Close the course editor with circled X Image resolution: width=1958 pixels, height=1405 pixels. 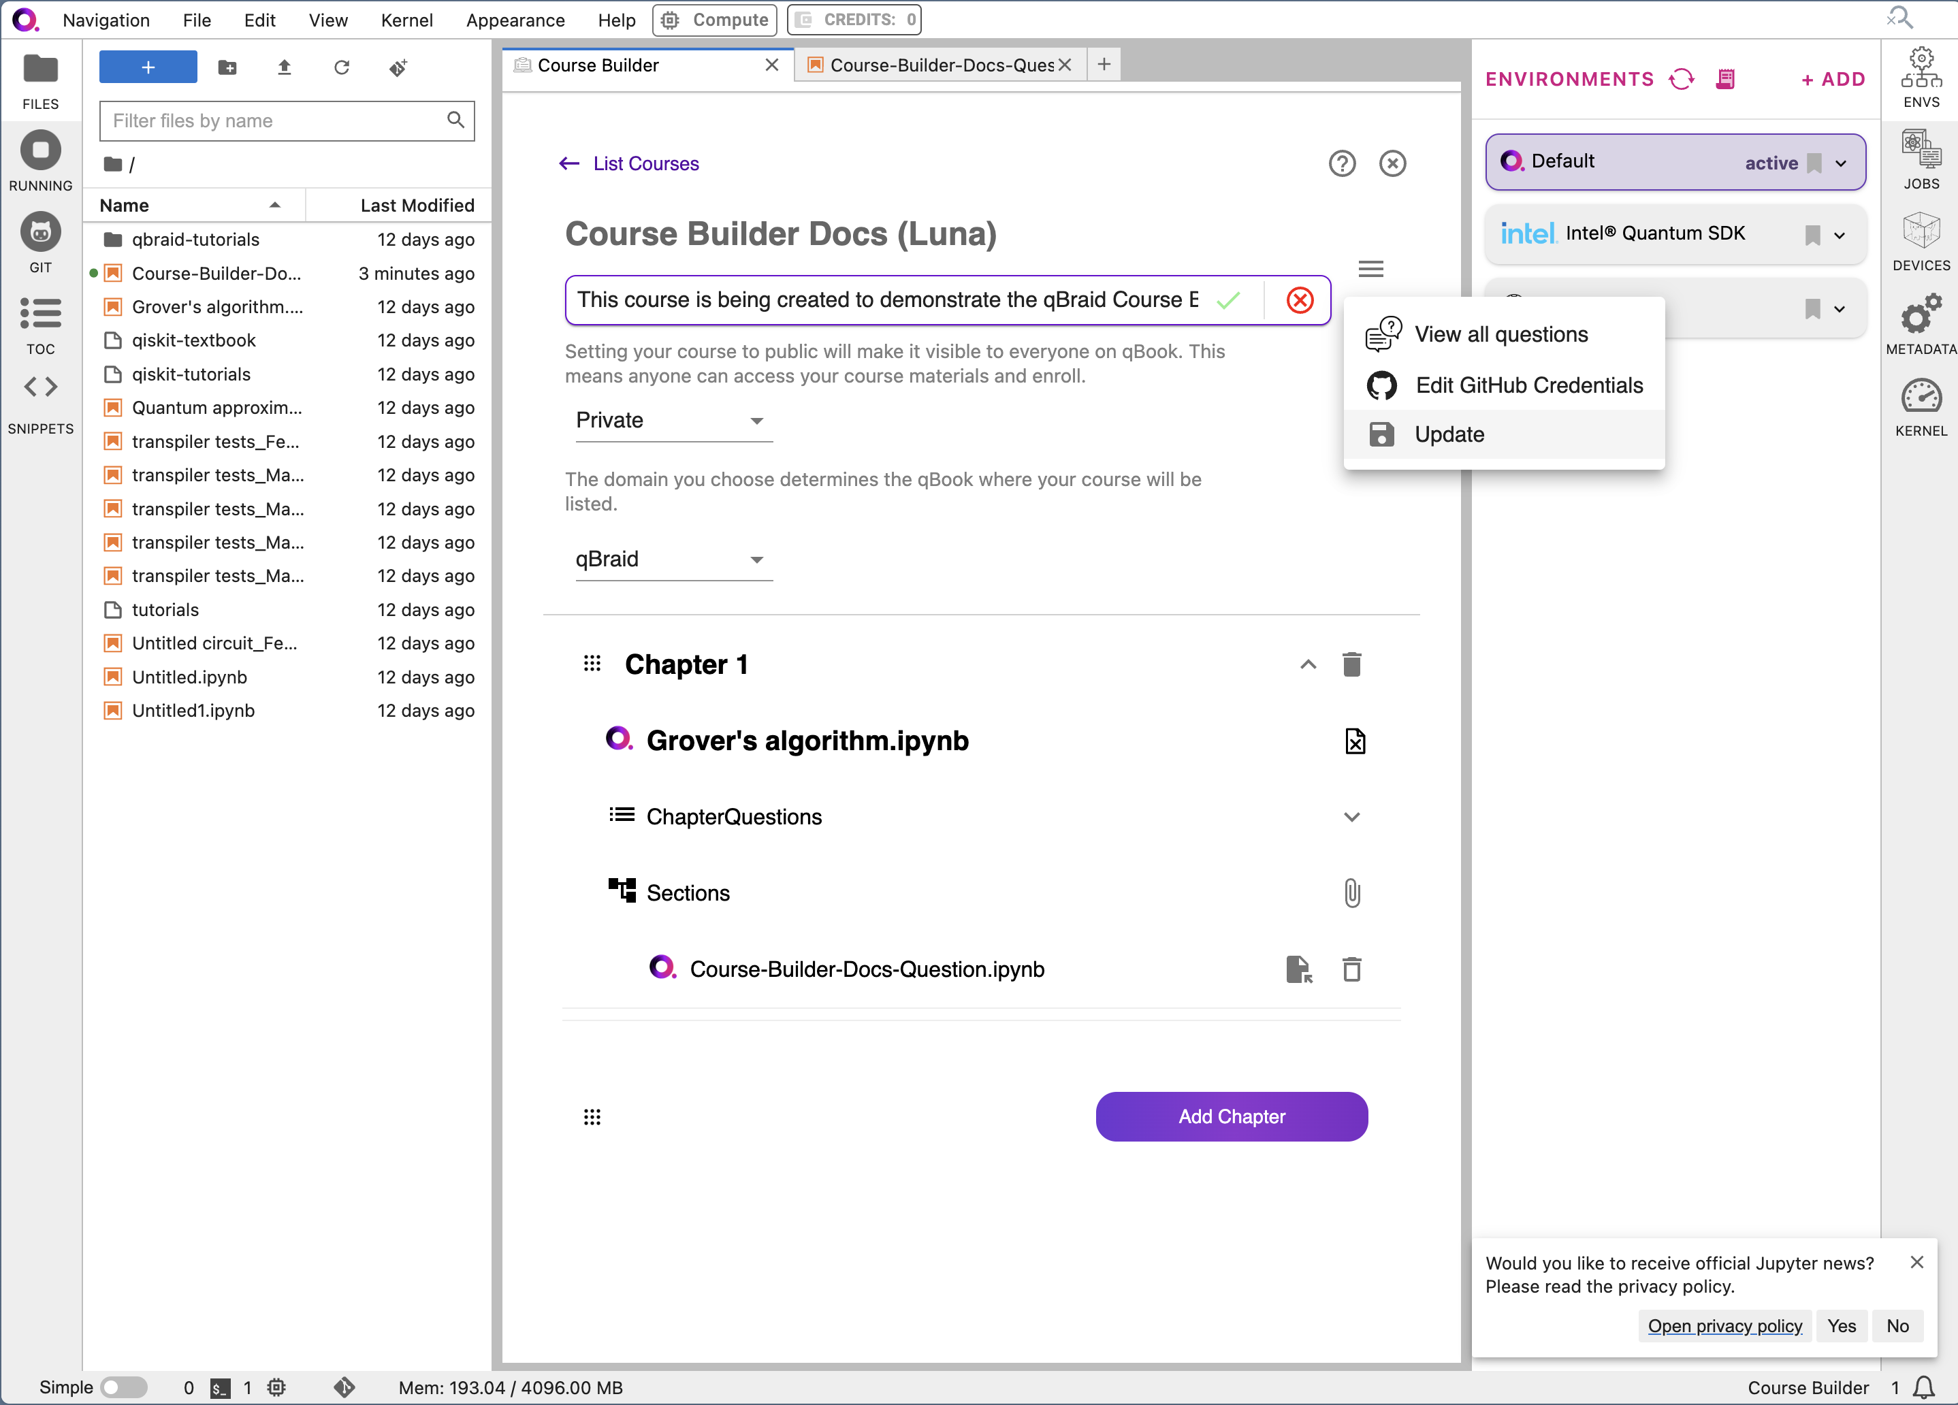coord(1392,163)
